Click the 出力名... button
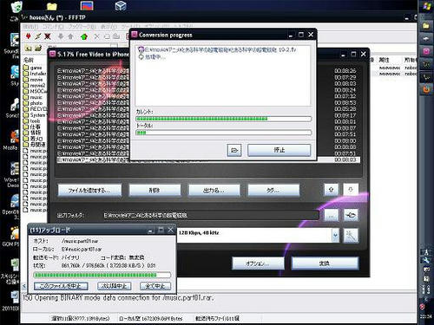This screenshot has width=434, height=325. (x=214, y=190)
